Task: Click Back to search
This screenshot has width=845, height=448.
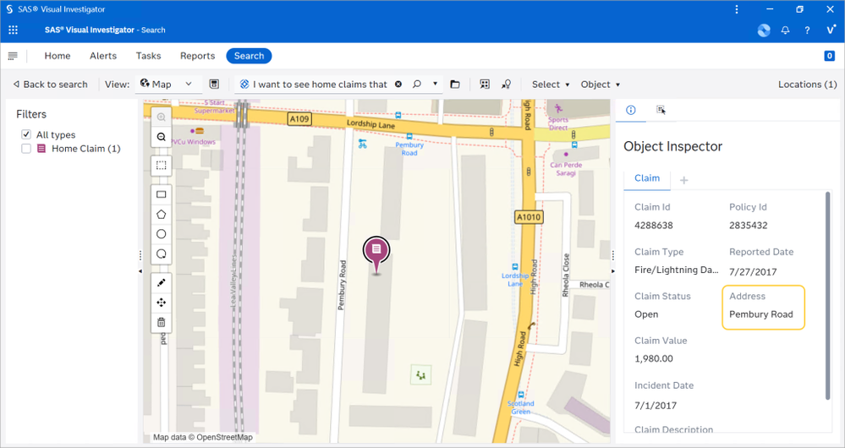Action: [x=50, y=84]
